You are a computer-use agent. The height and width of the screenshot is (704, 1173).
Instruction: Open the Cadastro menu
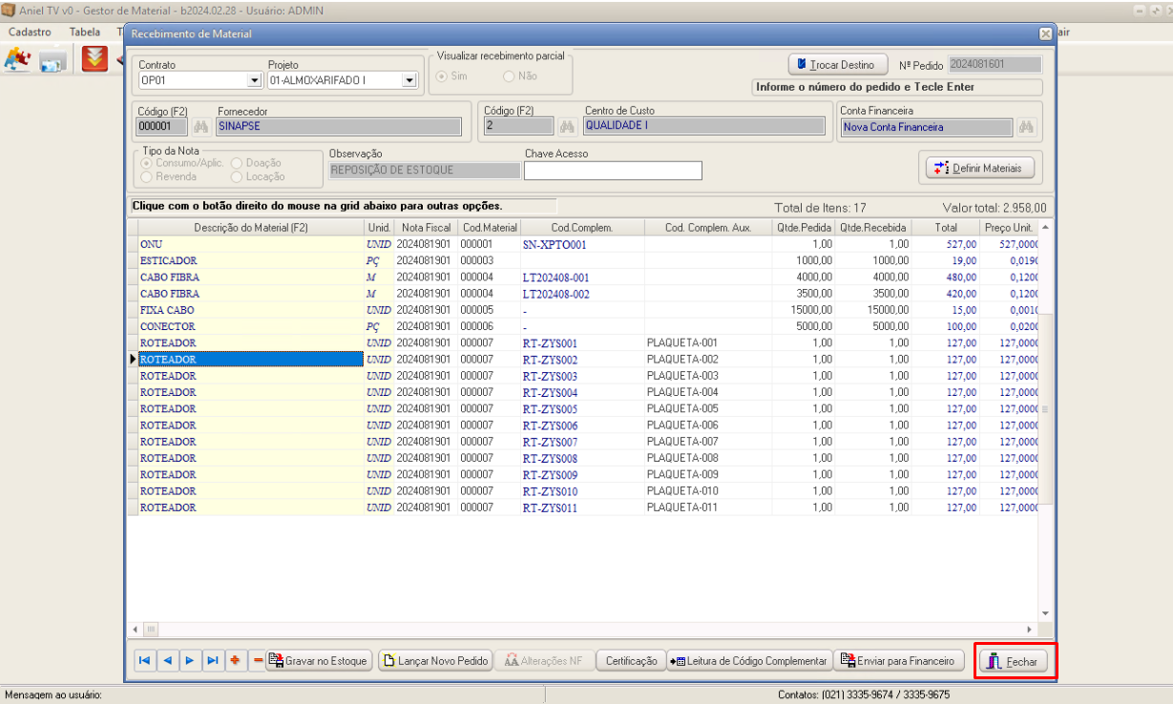29,31
